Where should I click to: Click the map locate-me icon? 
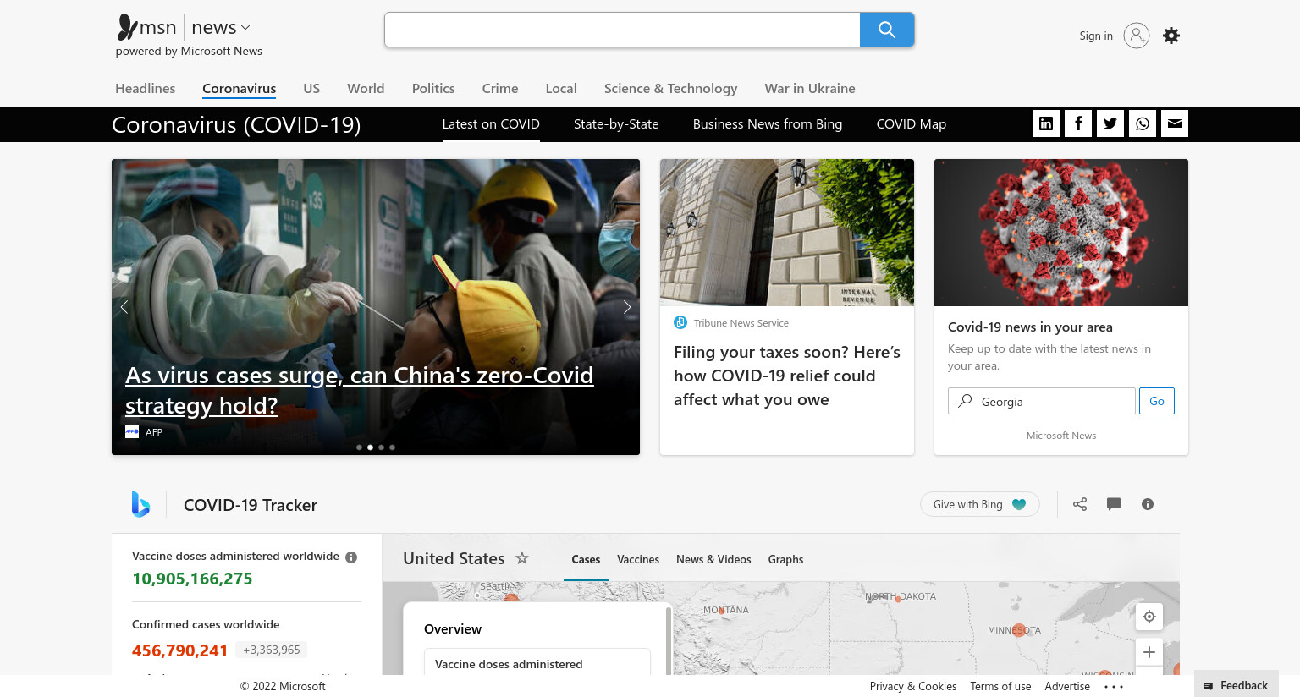pos(1149,617)
